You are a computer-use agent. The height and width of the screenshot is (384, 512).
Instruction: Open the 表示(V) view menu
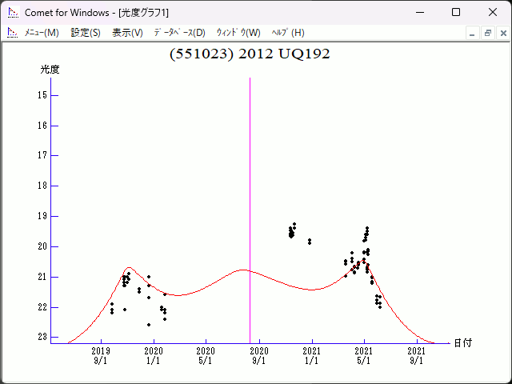coord(127,33)
